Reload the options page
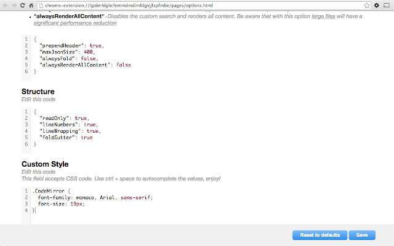The width and height of the screenshot is (394, 246). 22,6
